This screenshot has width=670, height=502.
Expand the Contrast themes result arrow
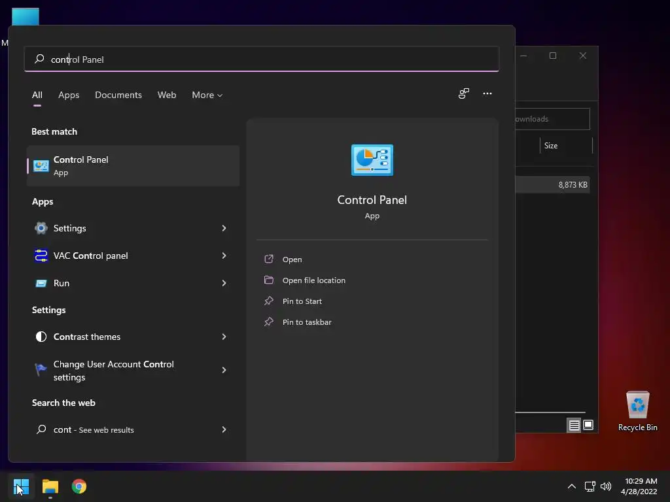pyautogui.click(x=224, y=337)
